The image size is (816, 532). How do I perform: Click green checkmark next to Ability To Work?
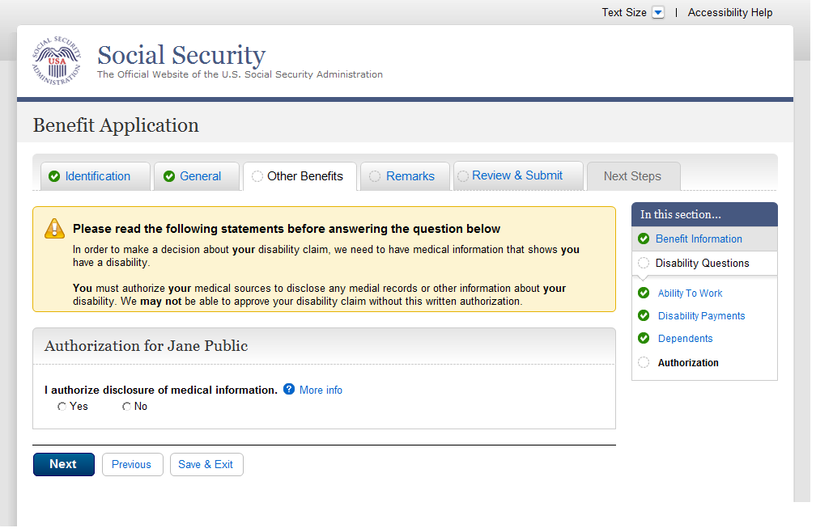click(x=644, y=293)
